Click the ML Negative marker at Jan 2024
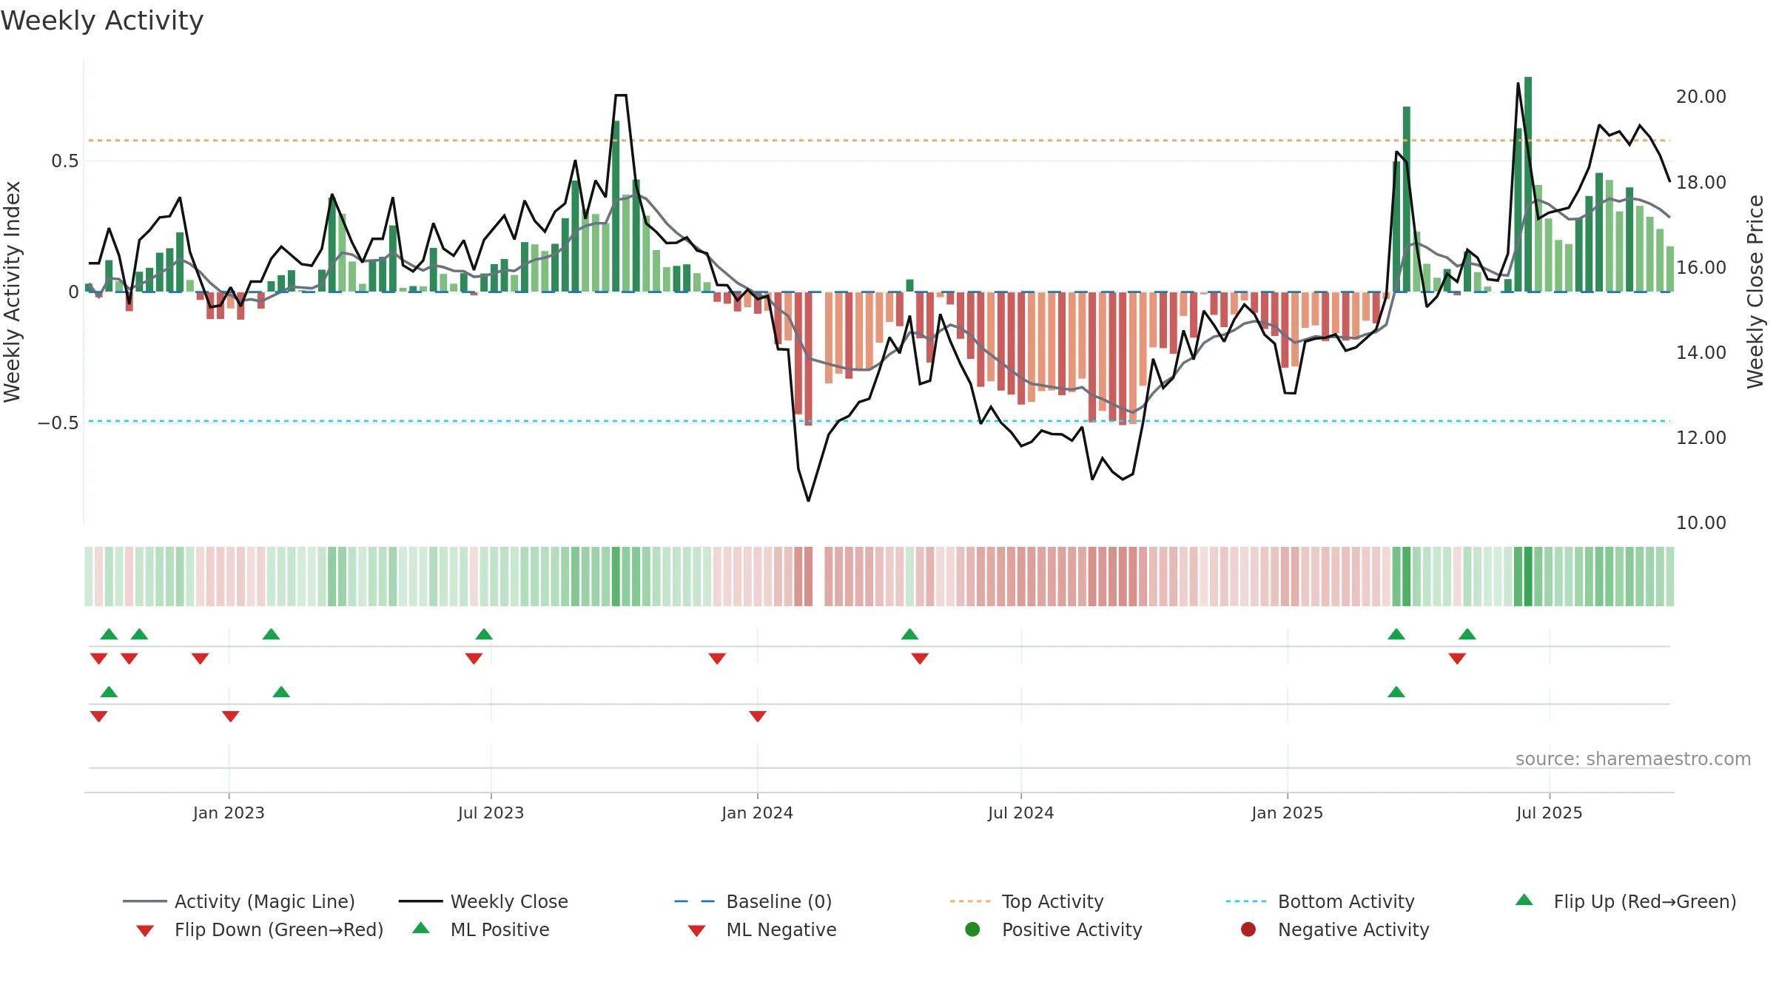 point(758,716)
